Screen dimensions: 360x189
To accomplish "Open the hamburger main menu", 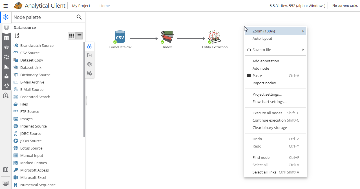I will (5, 6).
